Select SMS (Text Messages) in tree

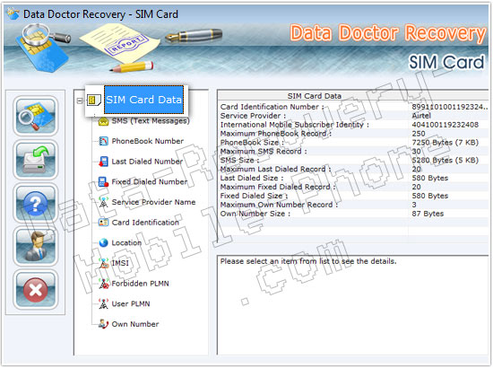click(151, 121)
